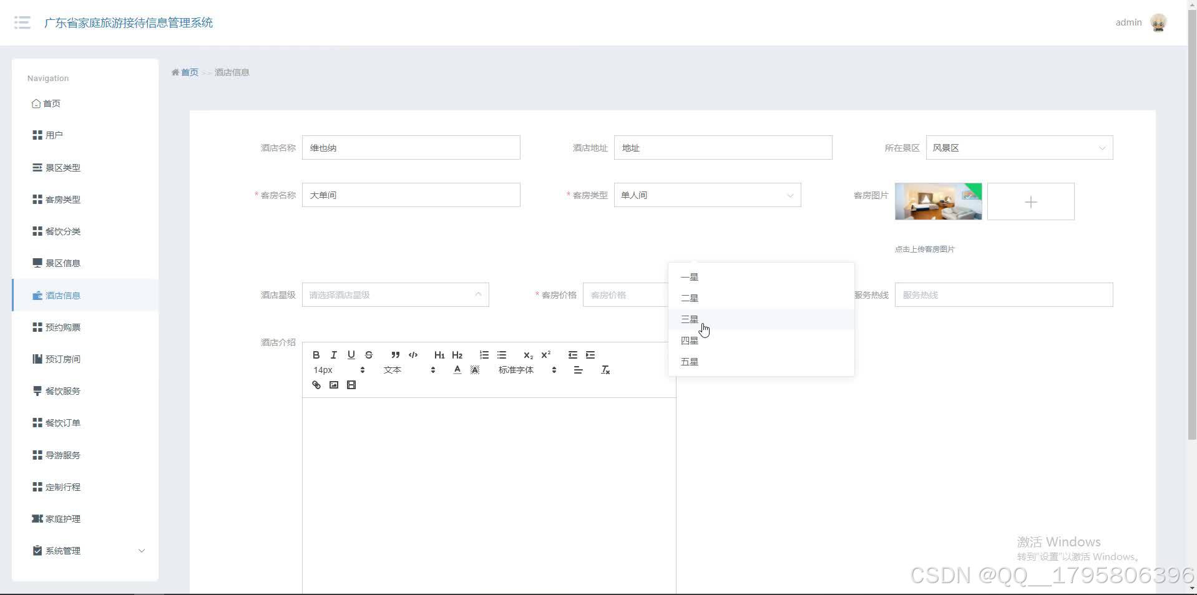Screen dimensions: 1197x595
Task: Focus the 服务热线 input field
Action: tap(1004, 295)
